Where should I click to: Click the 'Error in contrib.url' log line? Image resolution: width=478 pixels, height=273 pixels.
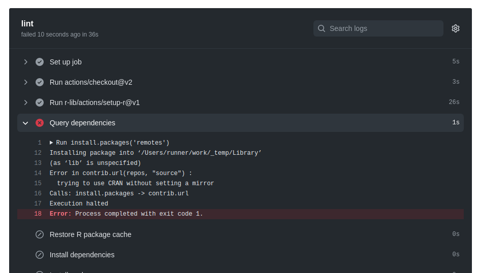[x=121, y=173]
